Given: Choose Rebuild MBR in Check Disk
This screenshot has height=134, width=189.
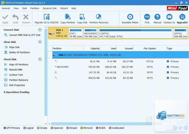Looking at the screenshot, I should tap(16, 70).
